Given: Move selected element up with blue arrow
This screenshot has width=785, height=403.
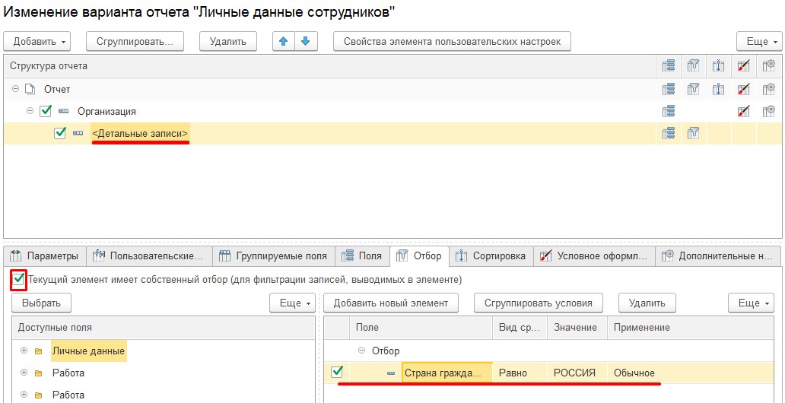Looking at the screenshot, I should [x=284, y=41].
